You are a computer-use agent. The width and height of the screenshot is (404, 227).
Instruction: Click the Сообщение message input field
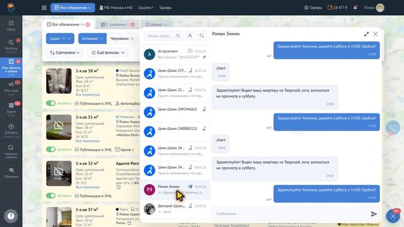click(291, 214)
